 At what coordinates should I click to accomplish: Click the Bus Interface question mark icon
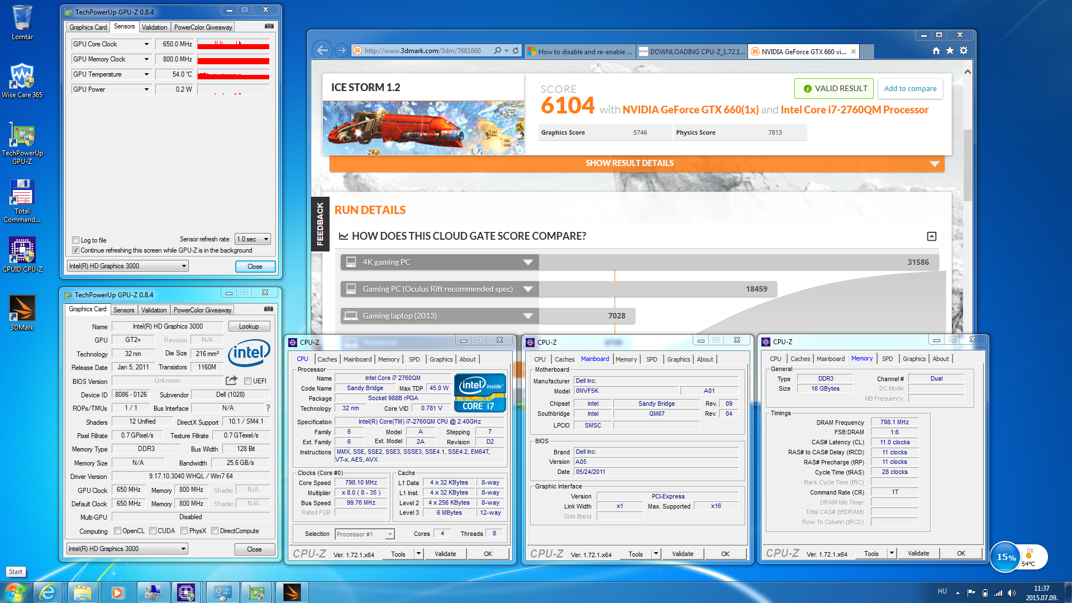(x=268, y=408)
